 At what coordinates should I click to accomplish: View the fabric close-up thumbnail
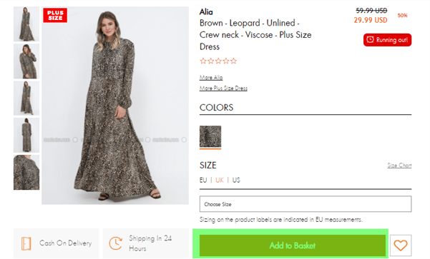[x=26, y=172]
